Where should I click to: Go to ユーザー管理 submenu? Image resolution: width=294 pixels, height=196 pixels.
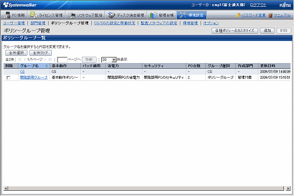14,23
